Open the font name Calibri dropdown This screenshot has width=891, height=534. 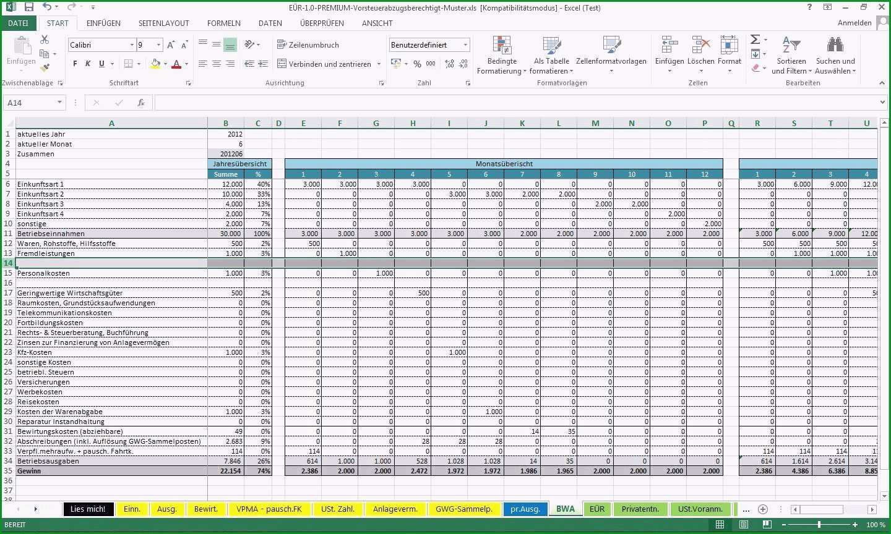point(132,44)
